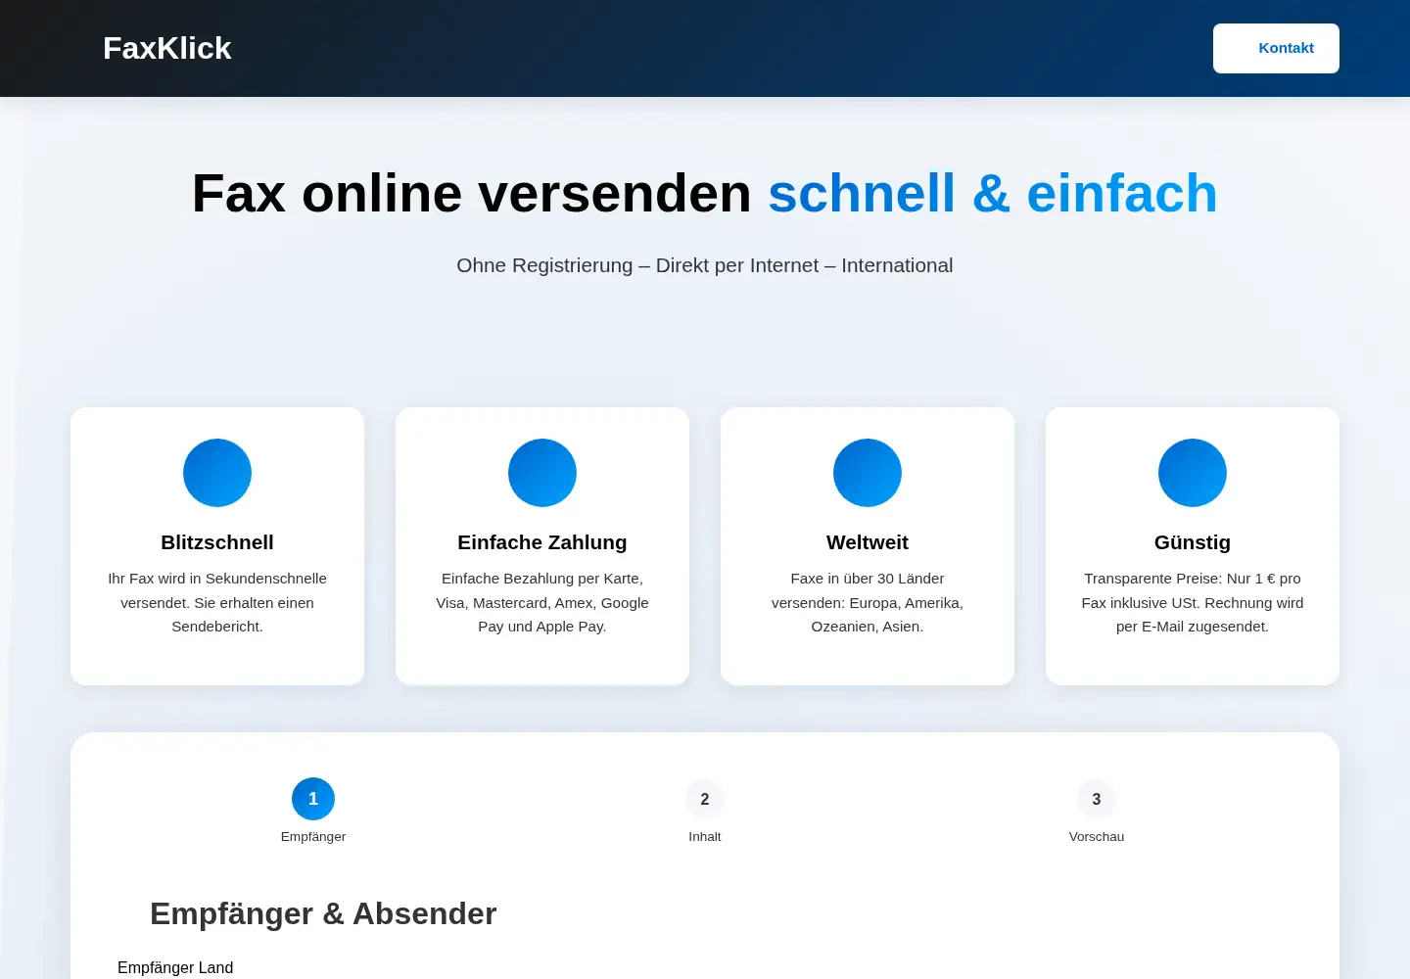The width and height of the screenshot is (1410, 979).
Task: Click the Günstig card heading
Action: click(x=1193, y=542)
